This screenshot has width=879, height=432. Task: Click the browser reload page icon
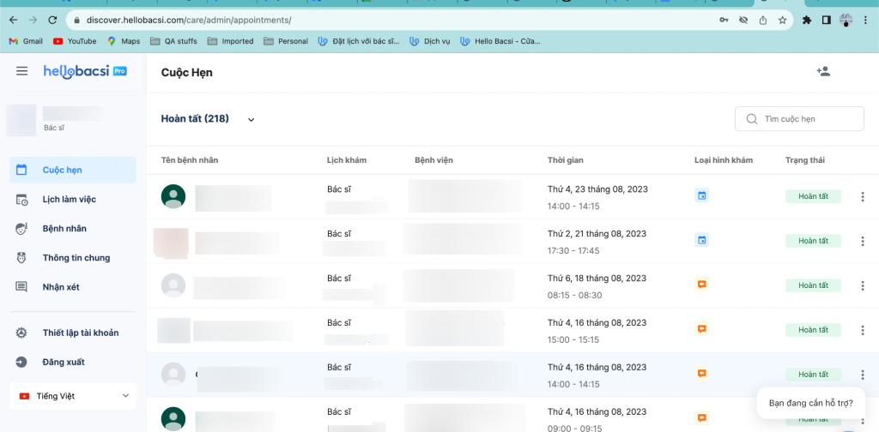pos(53,20)
